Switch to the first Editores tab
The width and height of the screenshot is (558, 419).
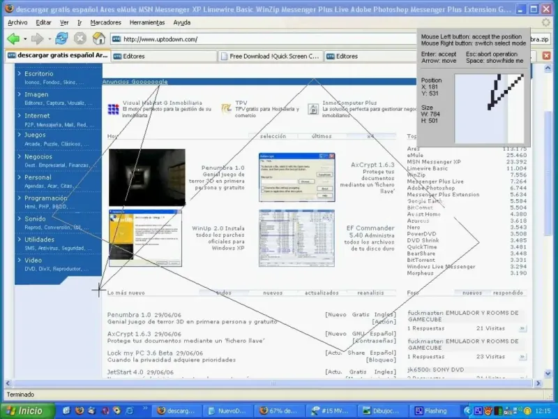coord(164,57)
